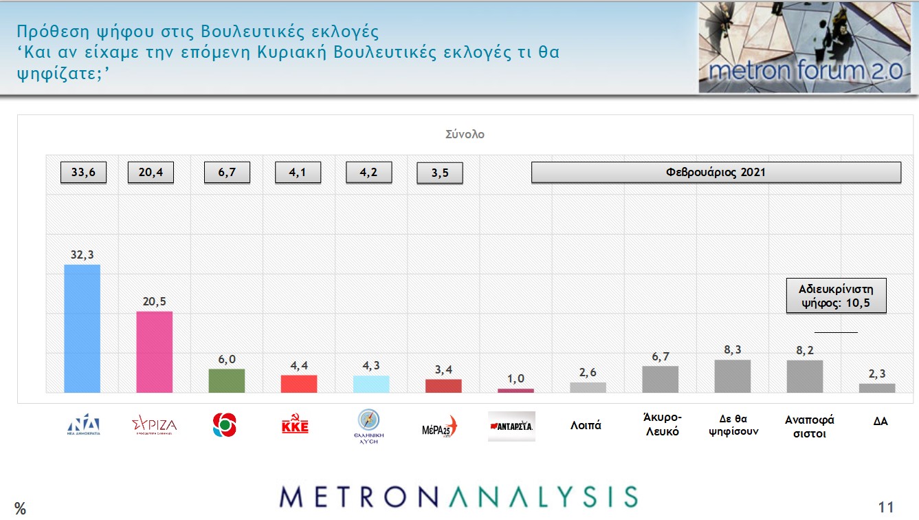Select the green bar valued 6,0

pyautogui.click(x=226, y=381)
